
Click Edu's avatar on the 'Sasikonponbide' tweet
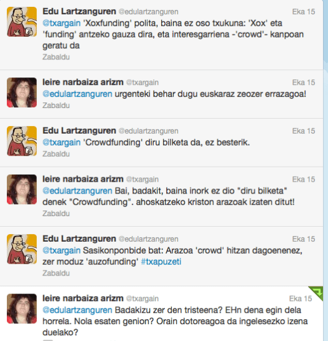point(22,249)
